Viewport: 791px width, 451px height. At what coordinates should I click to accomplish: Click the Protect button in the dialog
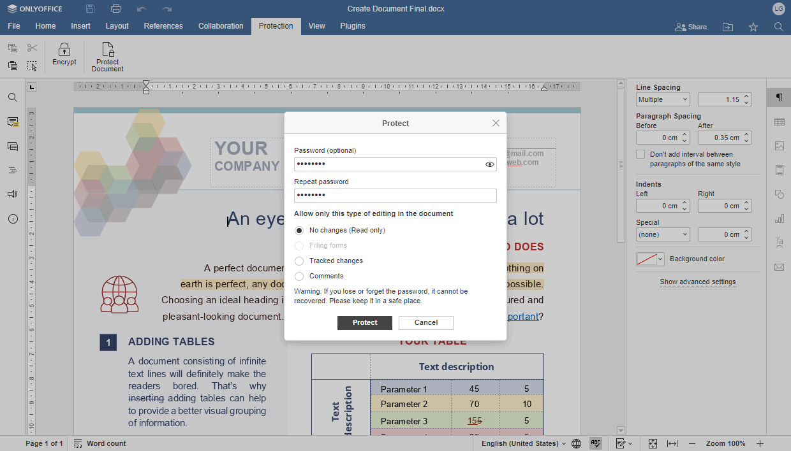coord(364,323)
